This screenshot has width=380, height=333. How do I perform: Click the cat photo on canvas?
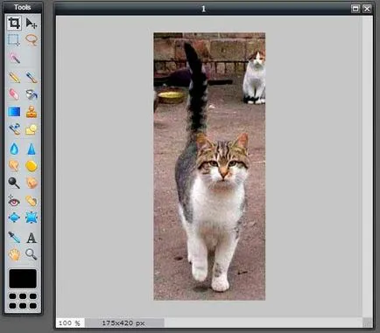(209, 166)
